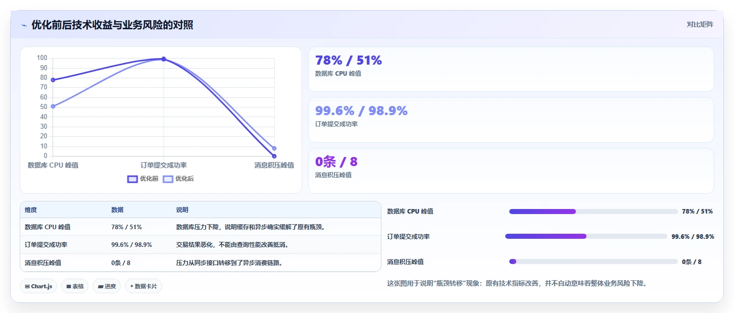Screen dimensions: 734x313
Task: Select the 数据库 CPU 峰值 table row cell
Action: tap(47, 227)
